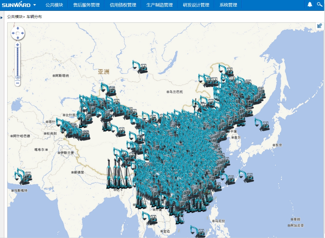Click the excavator marker east of Korea
This screenshot has width=325, height=238.
click(262, 124)
